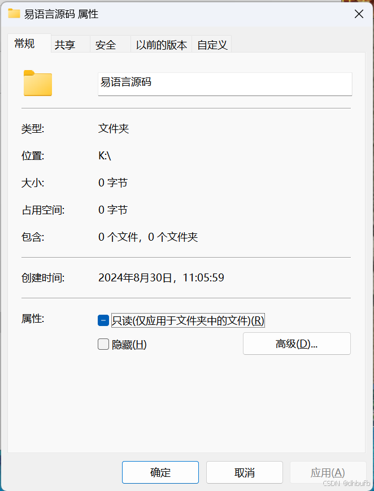Click the 0 个文件，0 个文件夹 contents value
This screenshot has height=491, width=374.
[148, 237]
